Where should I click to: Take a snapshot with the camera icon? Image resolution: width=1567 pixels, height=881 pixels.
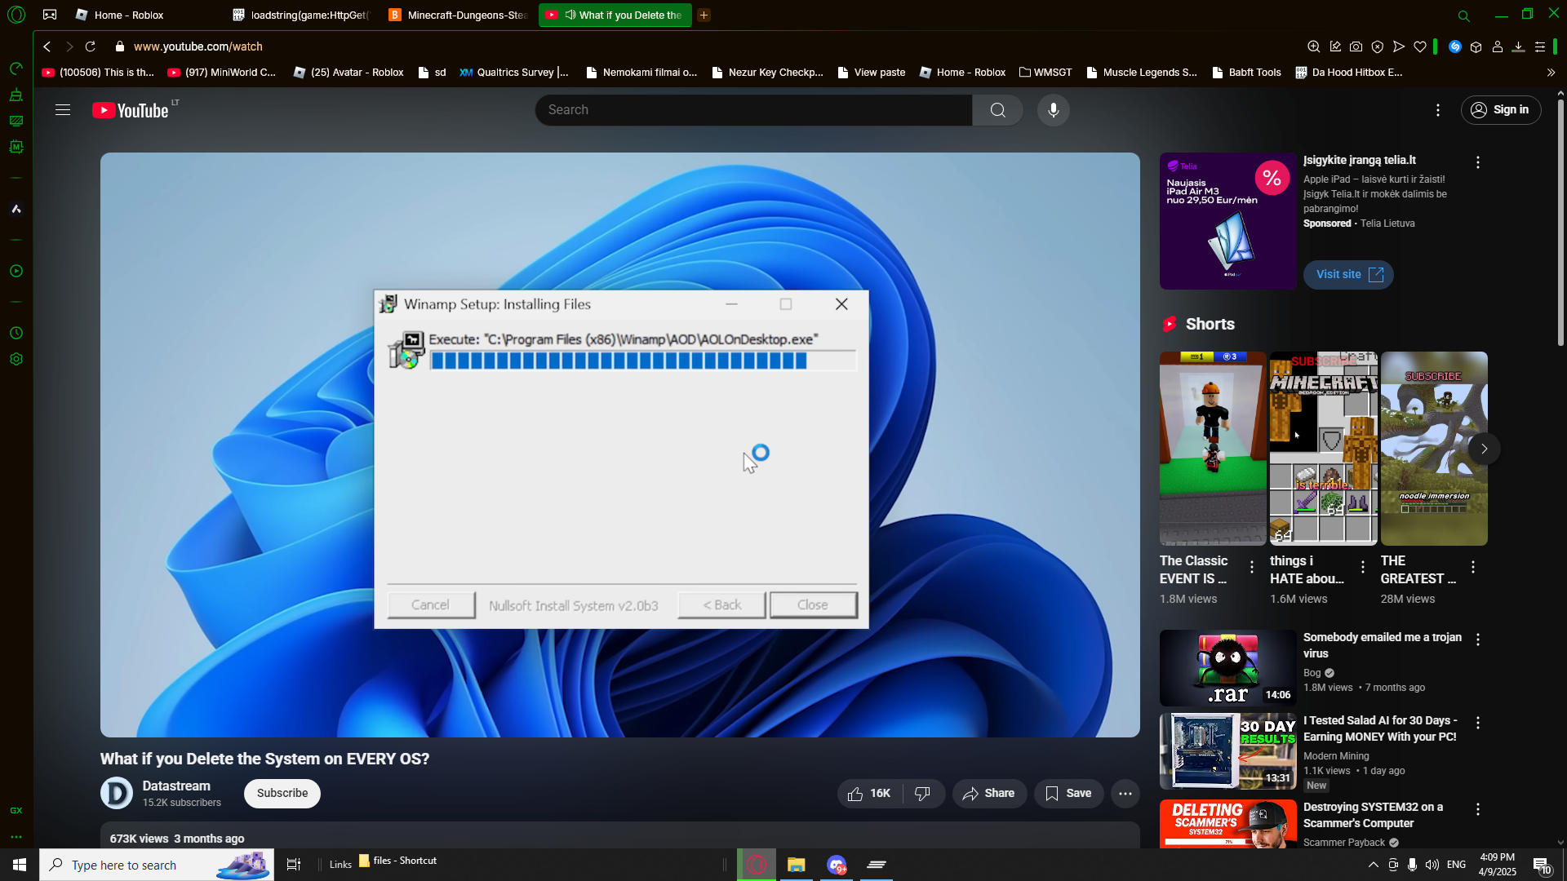click(x=1356, y=46)
